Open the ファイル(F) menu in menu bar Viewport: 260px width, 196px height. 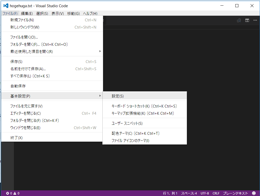click(10, 13)
